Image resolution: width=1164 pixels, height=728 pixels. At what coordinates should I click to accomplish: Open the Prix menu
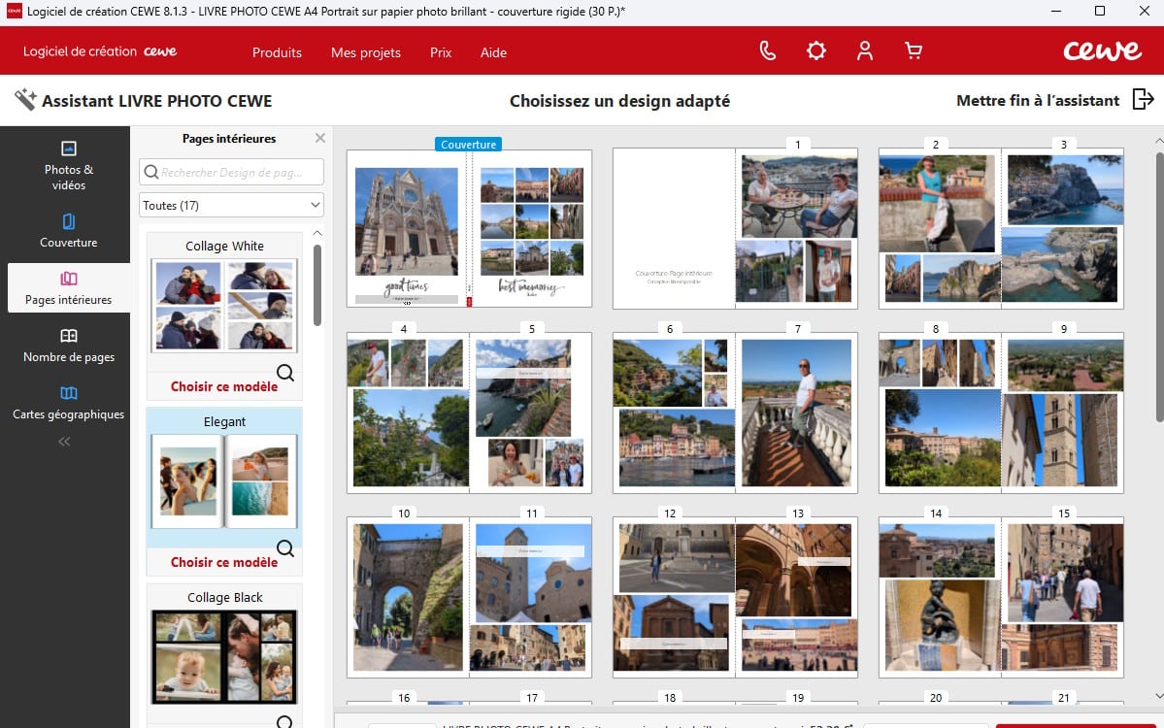441,52
